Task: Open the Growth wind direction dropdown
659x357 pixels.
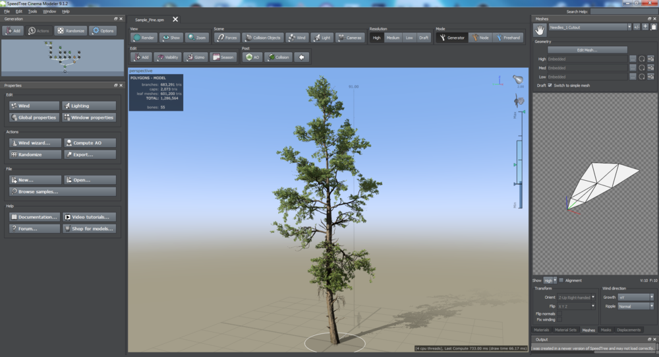Action: (x=636, y=298)
